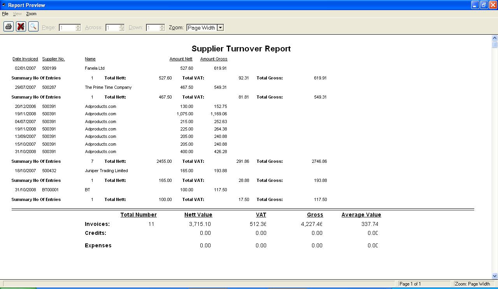Click the Amount Gross column header
The image size is (498, 289).
(x=214, y=59)
